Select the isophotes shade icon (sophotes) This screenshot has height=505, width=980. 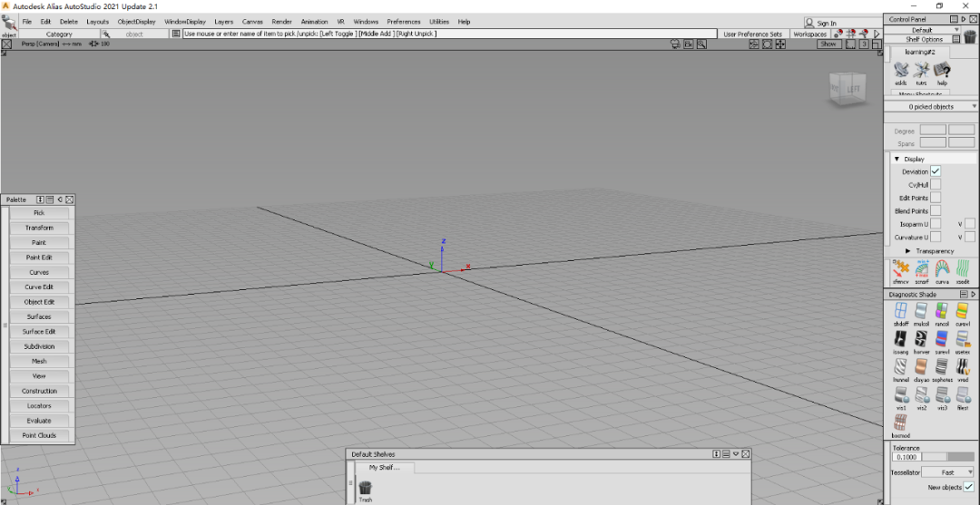942,368
